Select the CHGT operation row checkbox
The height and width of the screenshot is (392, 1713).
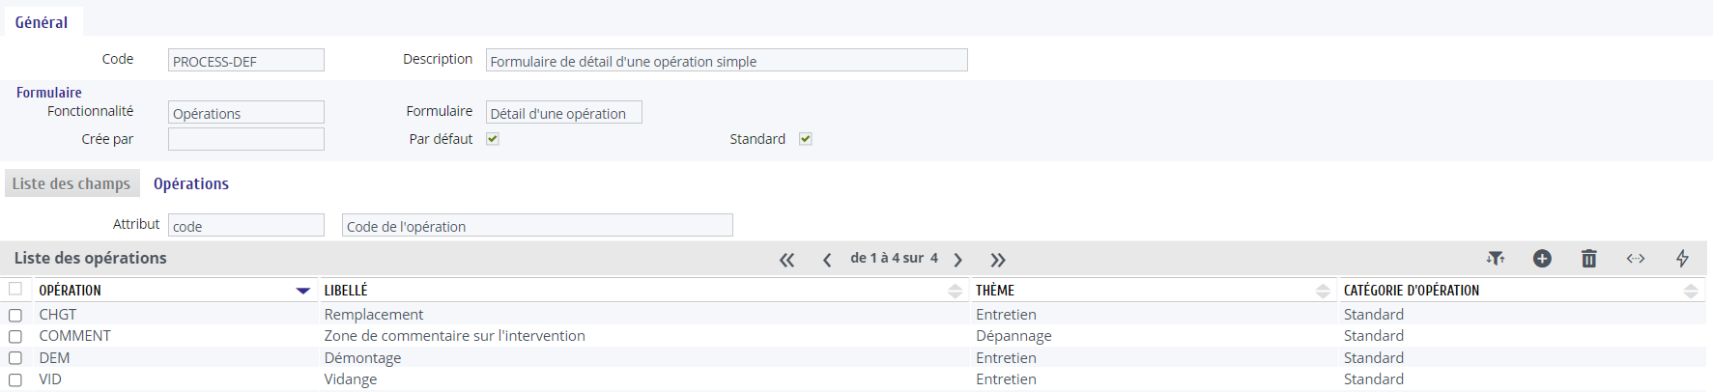[x=15, y=316]
